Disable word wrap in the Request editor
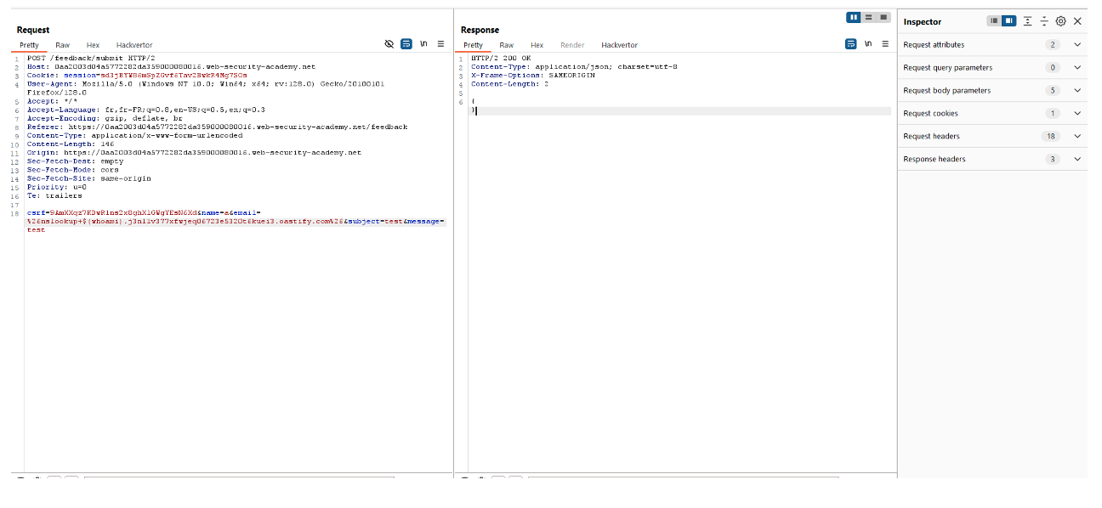Screen dimensions: 1102x508 coord(406,43)
